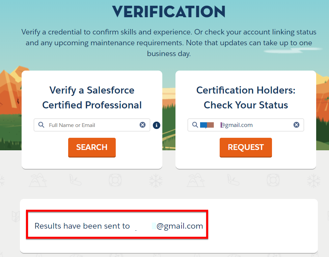Click the blue redacted block in email field
This screenshot has width=329, height=257.
203,125
